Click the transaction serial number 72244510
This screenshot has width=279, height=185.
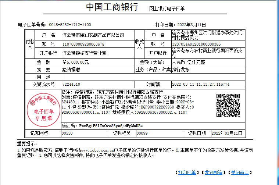(x=71, y=84)
